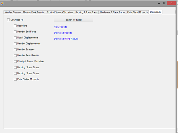Tick the Principal Stress Von Mises checkbox
Image resolution: width=178 pixels, height=133 pixels.
[x=15, y=61]
